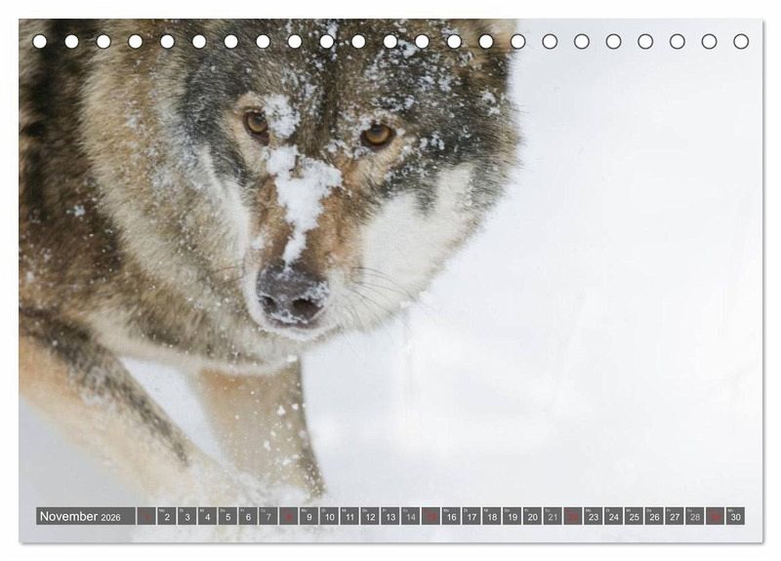Select the greyed date 21
Viewport: 781px width, 561px height.
pos(553,516)
